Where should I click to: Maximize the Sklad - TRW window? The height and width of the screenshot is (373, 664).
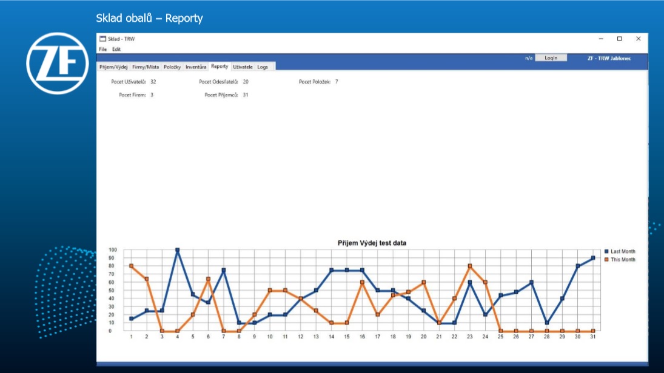(x=620, y=39)
